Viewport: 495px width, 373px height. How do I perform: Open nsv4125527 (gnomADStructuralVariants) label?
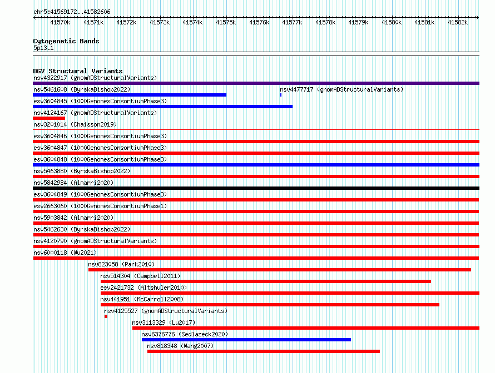click(166, 311)
